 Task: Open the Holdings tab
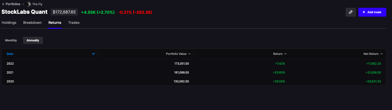point(9,23)
